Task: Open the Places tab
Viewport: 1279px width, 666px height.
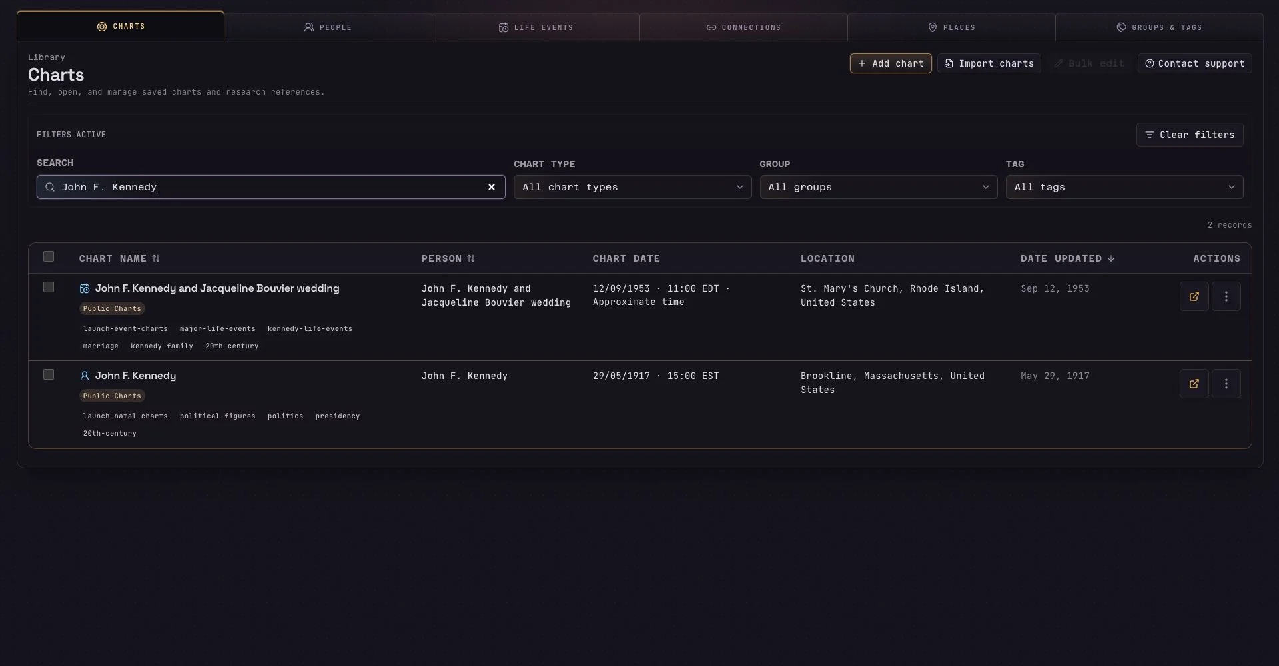Action: [951, 27]
